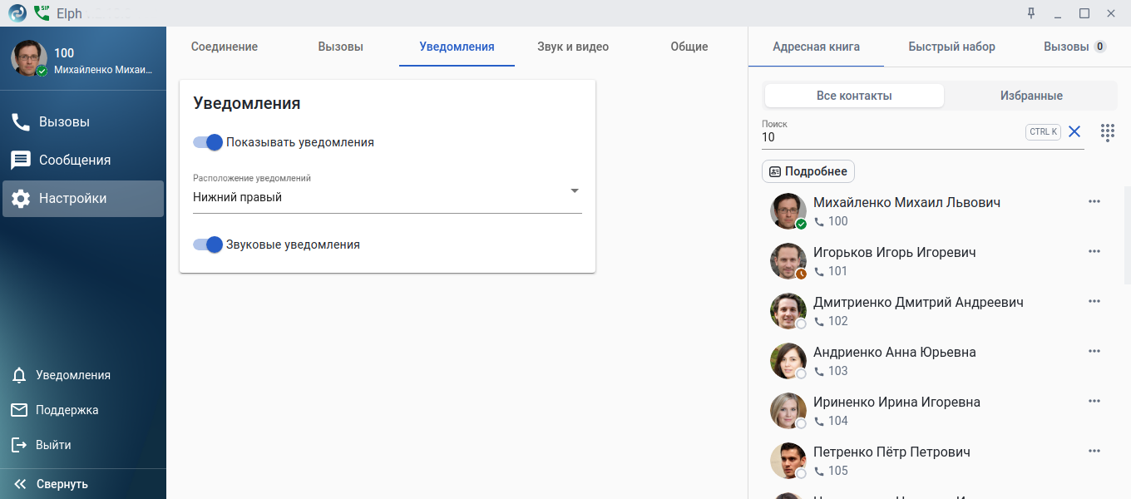Open the Быстрый набор tab
The height and width of the screenshot is (499, 1131).
click(x=951, y=47)
